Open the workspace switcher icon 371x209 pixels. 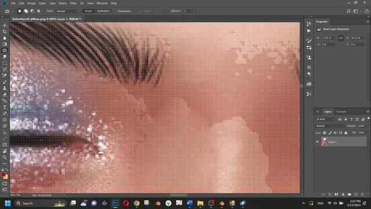(356, 11)
